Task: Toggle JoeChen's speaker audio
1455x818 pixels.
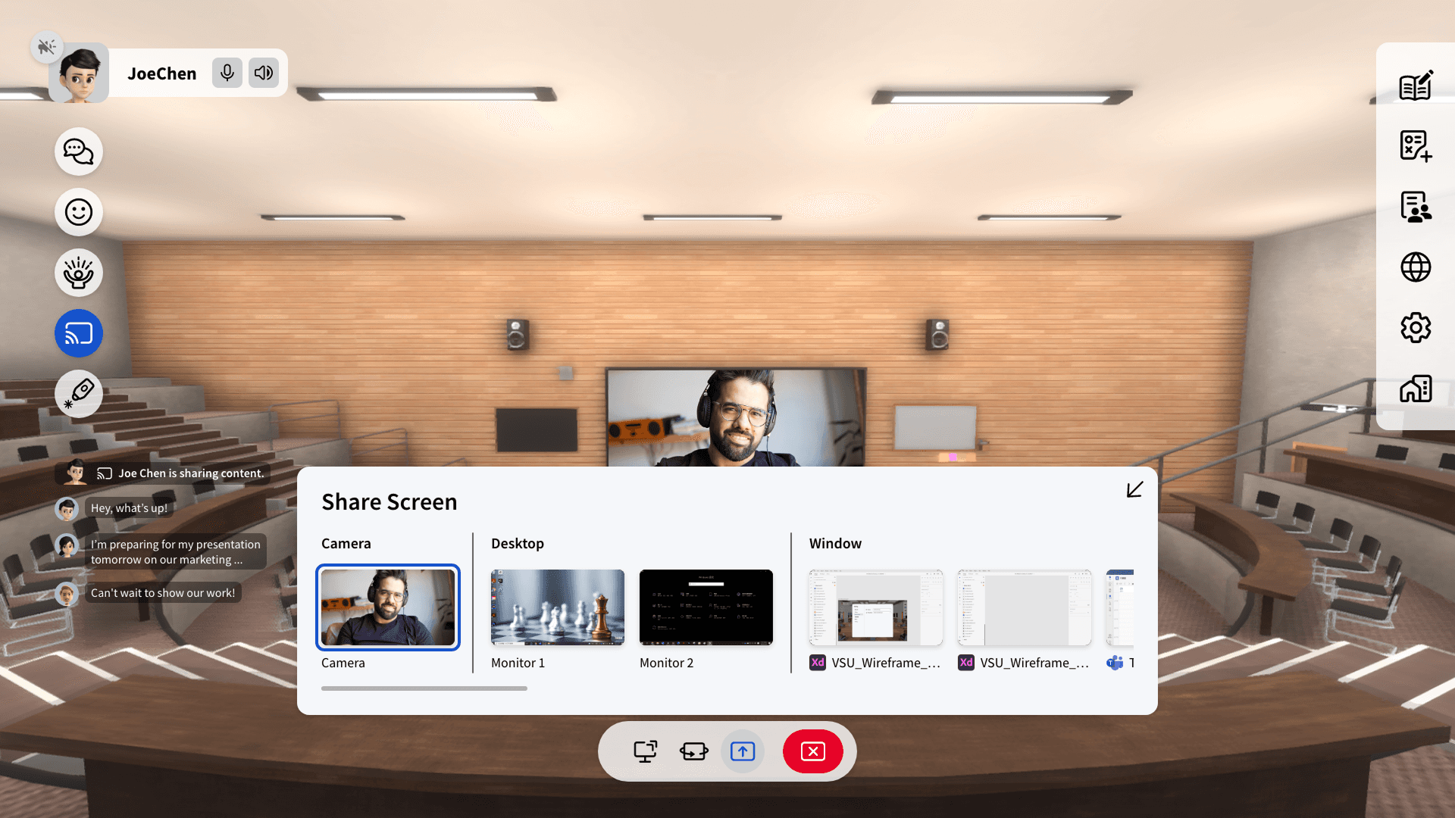Action: (264, 73)
